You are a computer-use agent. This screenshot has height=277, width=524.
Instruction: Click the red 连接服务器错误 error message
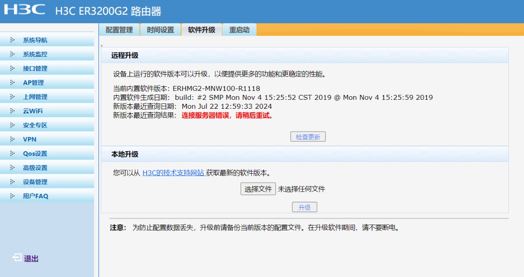(227, 116)
